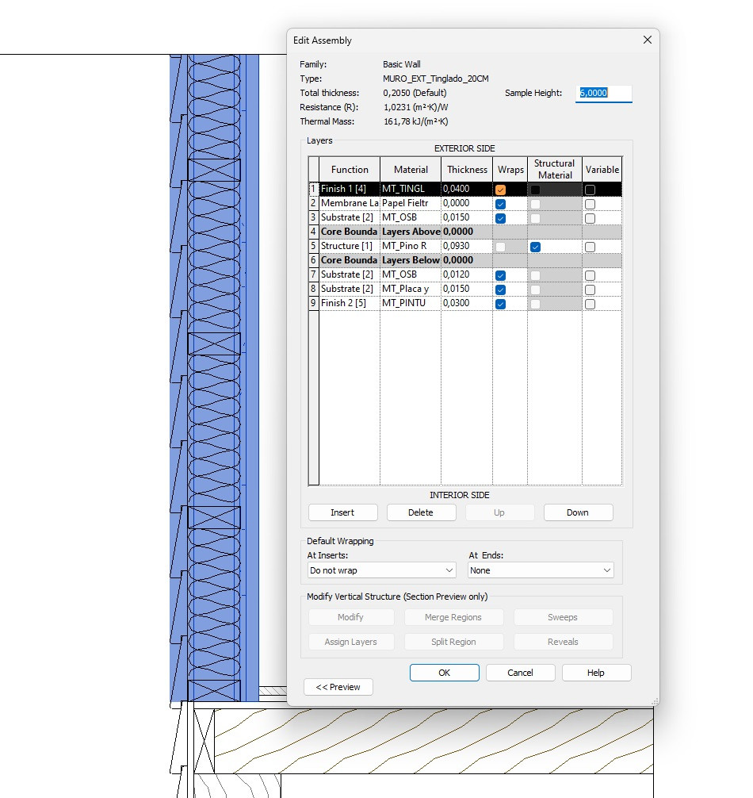The height and width of the screenshot is (798, 753).
Task: Click the Delete layer button
Action: (x=421, y=512)
